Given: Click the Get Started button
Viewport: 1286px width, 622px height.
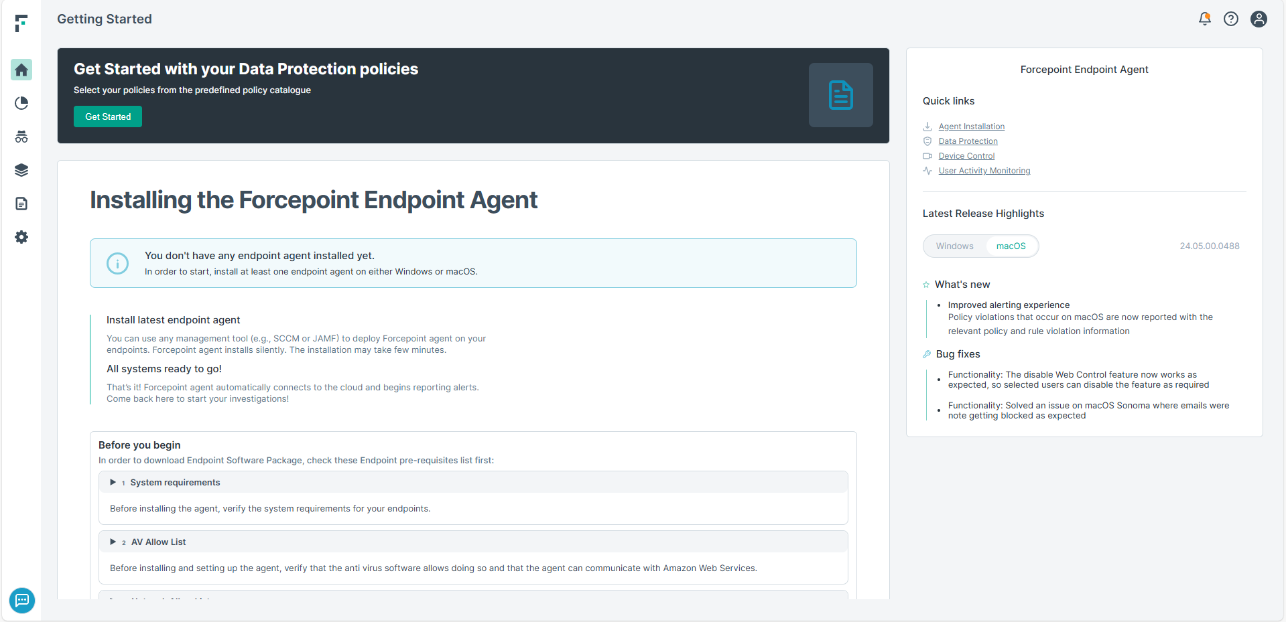Looking at the screenshot, I should [x=108, y=116].
